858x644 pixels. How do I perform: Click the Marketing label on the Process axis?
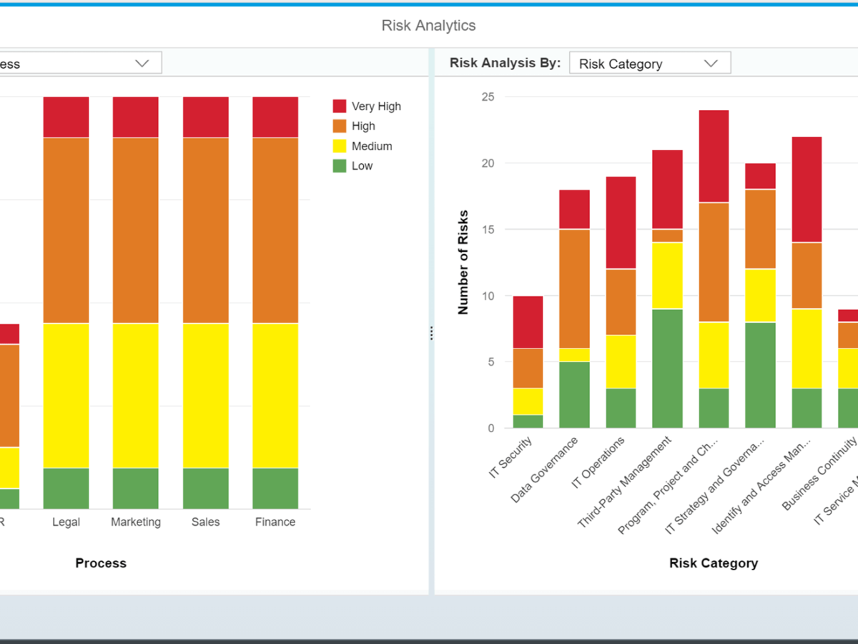pyautogui.click(x=136, y=522)
